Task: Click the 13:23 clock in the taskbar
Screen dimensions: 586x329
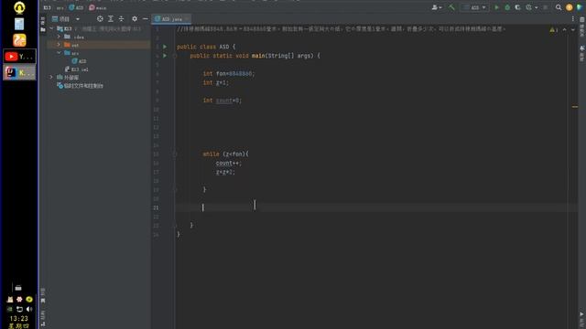Action: tap(18, 319)
